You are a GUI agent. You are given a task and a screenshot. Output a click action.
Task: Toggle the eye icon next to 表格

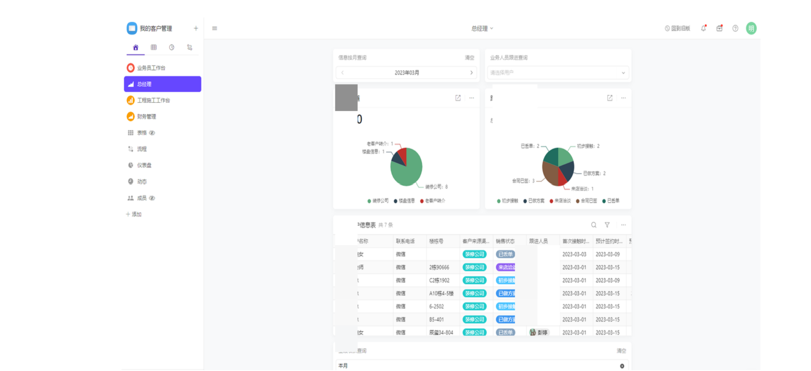coord(152,133)
